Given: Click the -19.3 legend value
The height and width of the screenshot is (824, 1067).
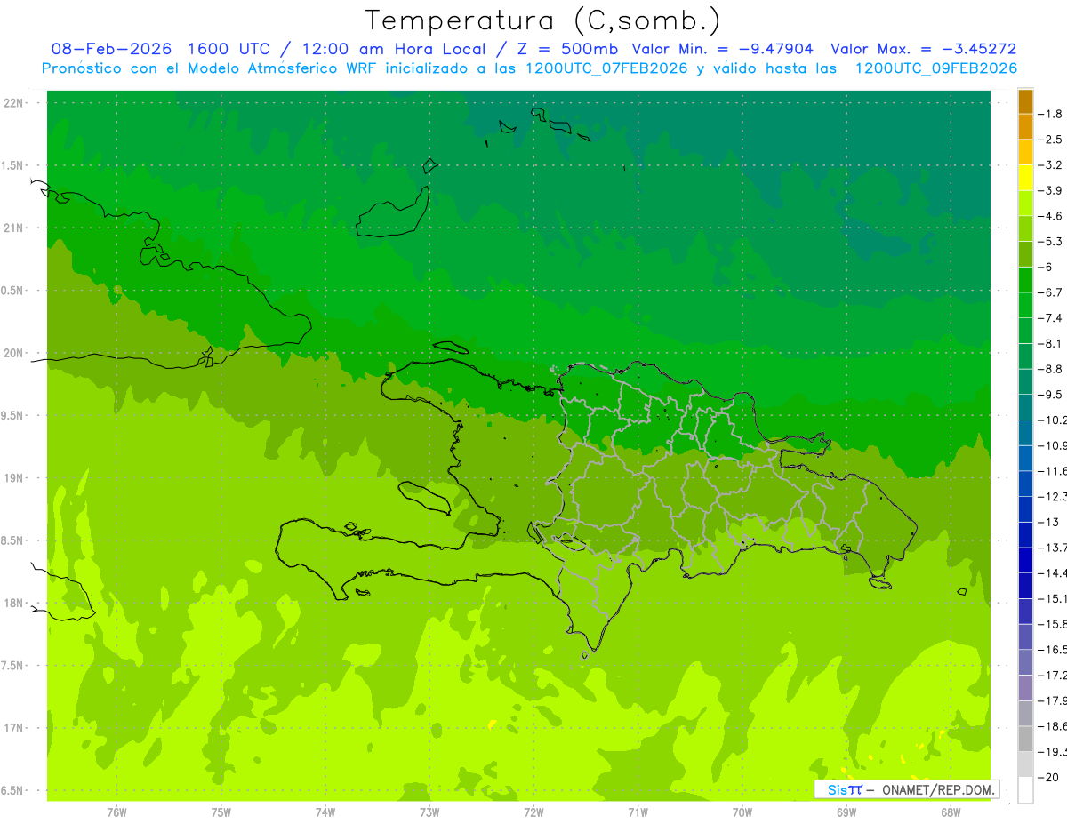Looking at the screenshot, I should (x=1052, y=752).
